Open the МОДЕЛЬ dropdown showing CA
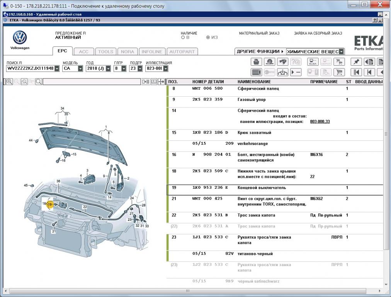The height and width of the screenshot is (297, 391). pyautogui.click(x=80, y=68)
